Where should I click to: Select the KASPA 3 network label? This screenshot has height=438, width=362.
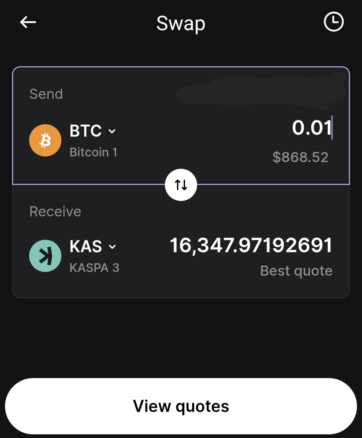click(x=94, y=268)
